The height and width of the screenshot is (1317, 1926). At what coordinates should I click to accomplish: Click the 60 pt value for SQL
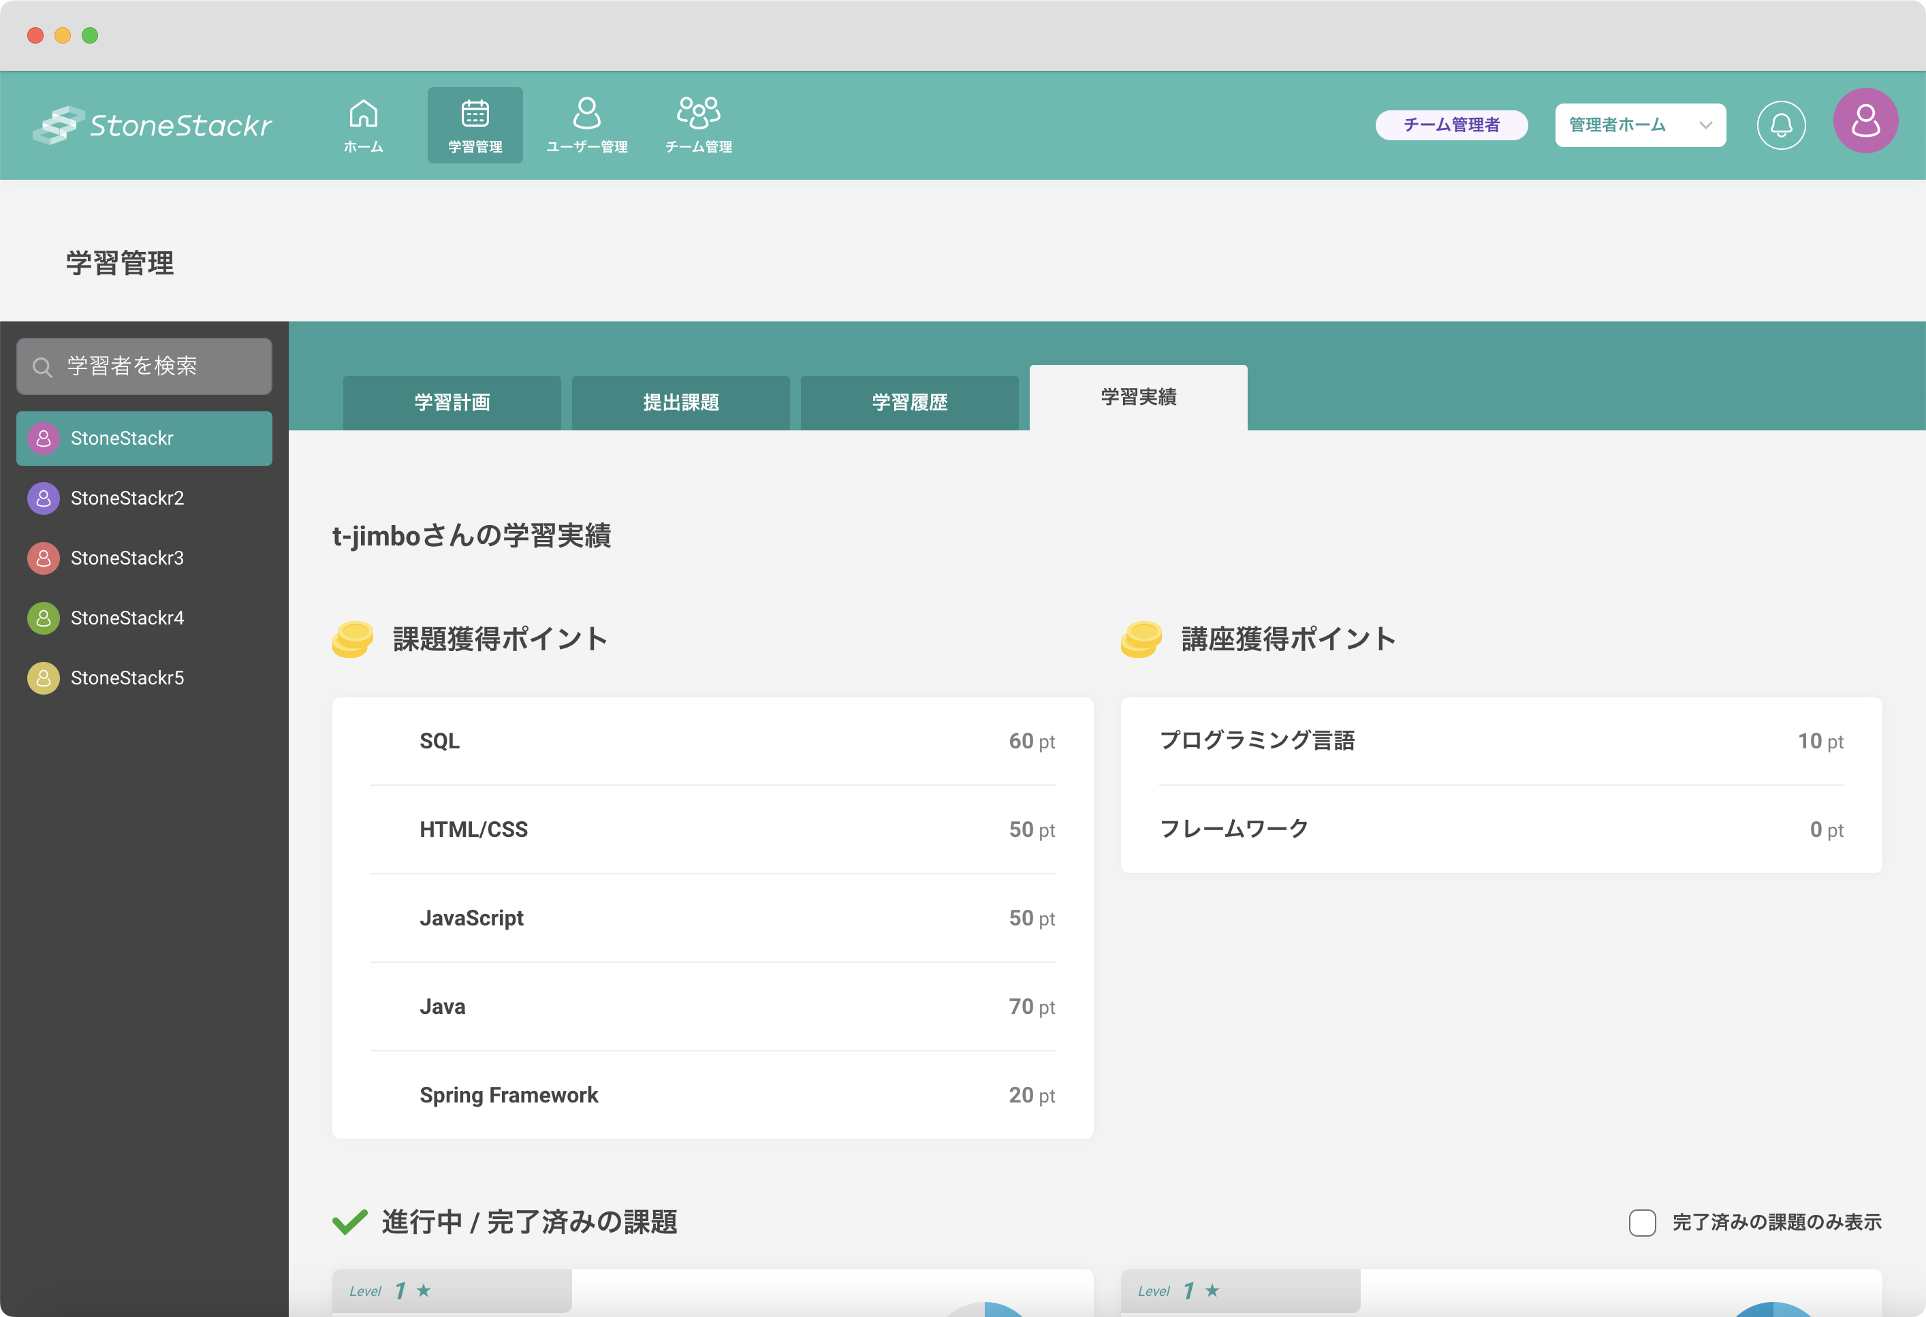coord(1031,741)
